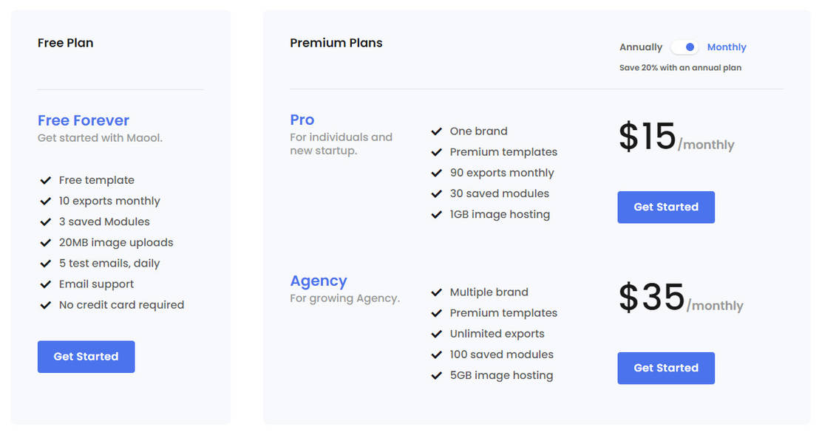
Task: Click the checkmark beside No credit card required
Action: 46,304
